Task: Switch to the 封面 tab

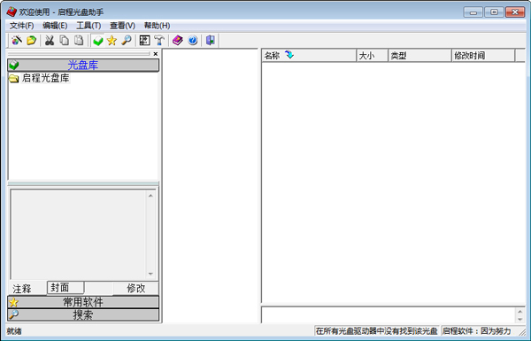Action: point(65,288)
